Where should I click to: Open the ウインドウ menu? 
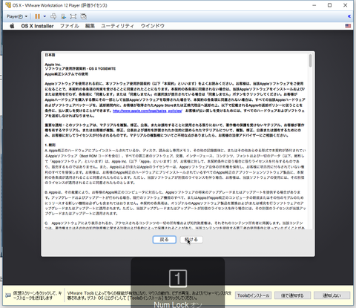153,26
